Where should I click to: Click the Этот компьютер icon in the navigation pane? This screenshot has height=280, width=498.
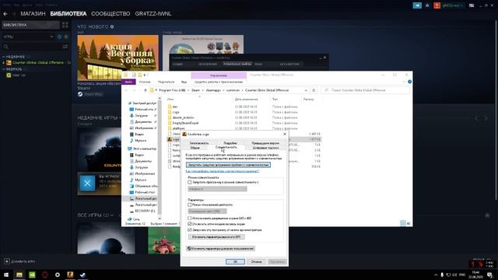130,149
